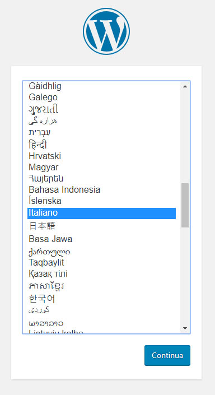Viewport: 215px width, 395px height.
Task: Click the scrollbar down arrow
Action: coord(185,328)
